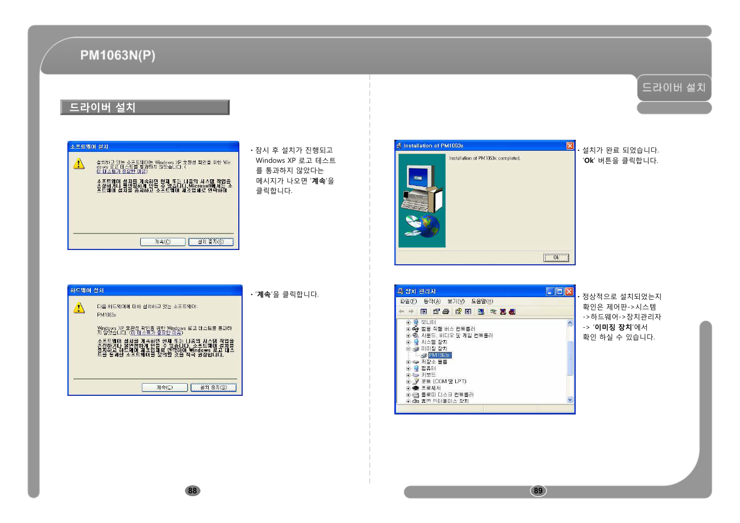Image resolution: width=740 pixels, height=523 pixels.
Task: Click the plug icon beside 포트 (COM 및 LPT)
Action: (416, 382)
